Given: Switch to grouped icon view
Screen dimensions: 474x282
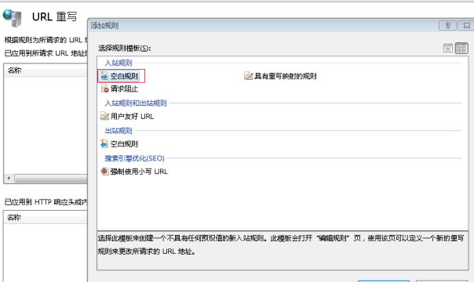Looking at the screenshot, I should point(461,49).
